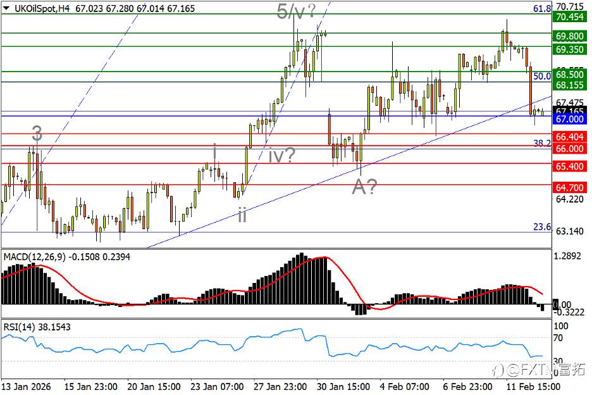Click the iv? wave annotation
Viewport: 592px width, 395px height.
coord(282,155)
